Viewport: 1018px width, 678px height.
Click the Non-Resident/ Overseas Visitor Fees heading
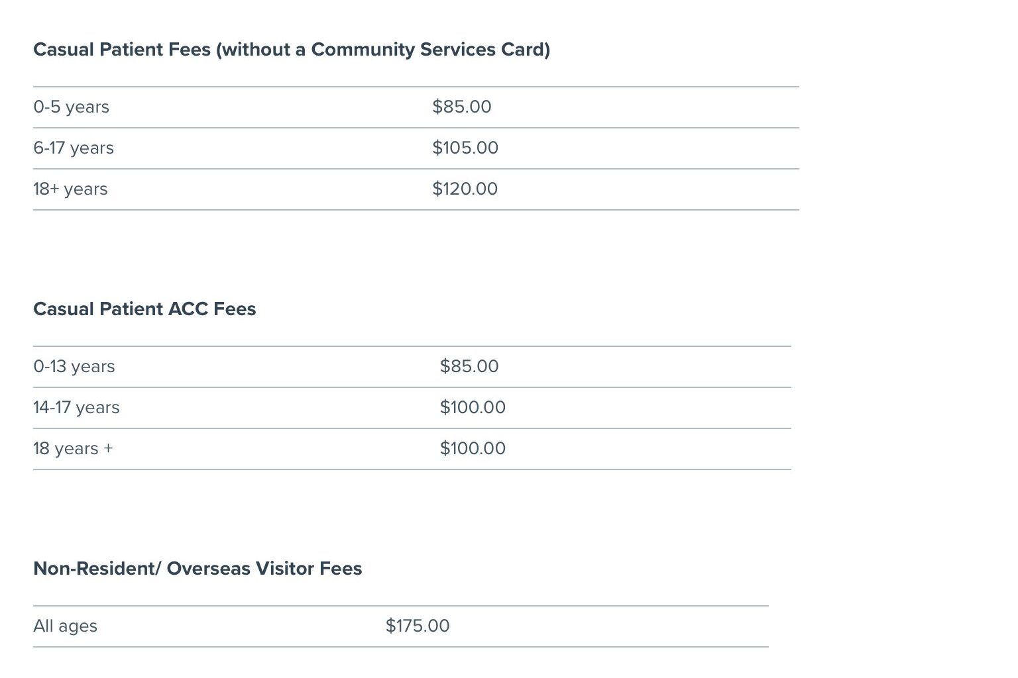click(x=197, y=569)
